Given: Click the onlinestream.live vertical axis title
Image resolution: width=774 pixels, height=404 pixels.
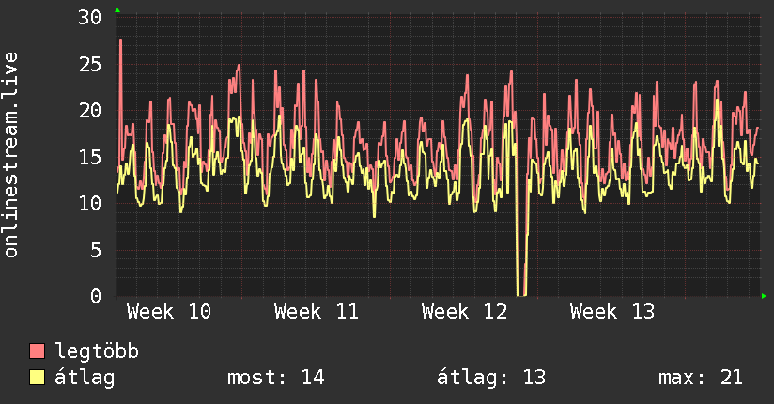Looking at the screenshot, I should click(x=10, y=155).
